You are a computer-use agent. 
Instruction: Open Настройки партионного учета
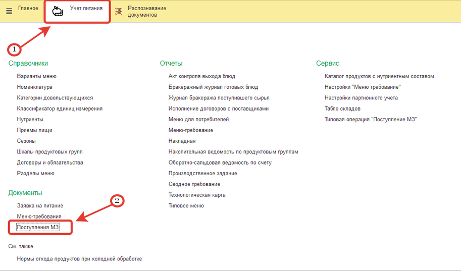361,98
